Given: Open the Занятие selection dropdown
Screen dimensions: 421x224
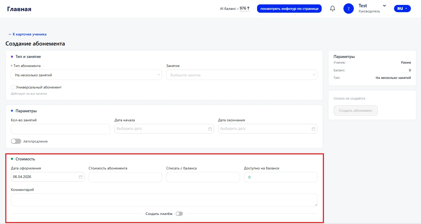Looking at the screenshot, I should click(x=242, y=75).
